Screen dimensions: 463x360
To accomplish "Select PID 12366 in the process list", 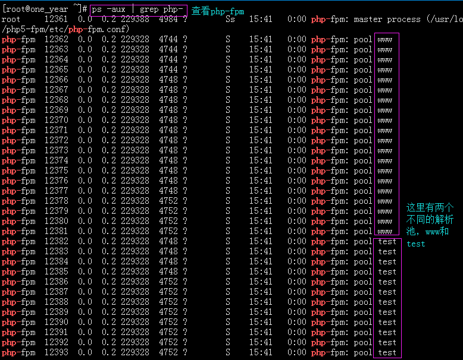I will (x=56, y=80).
